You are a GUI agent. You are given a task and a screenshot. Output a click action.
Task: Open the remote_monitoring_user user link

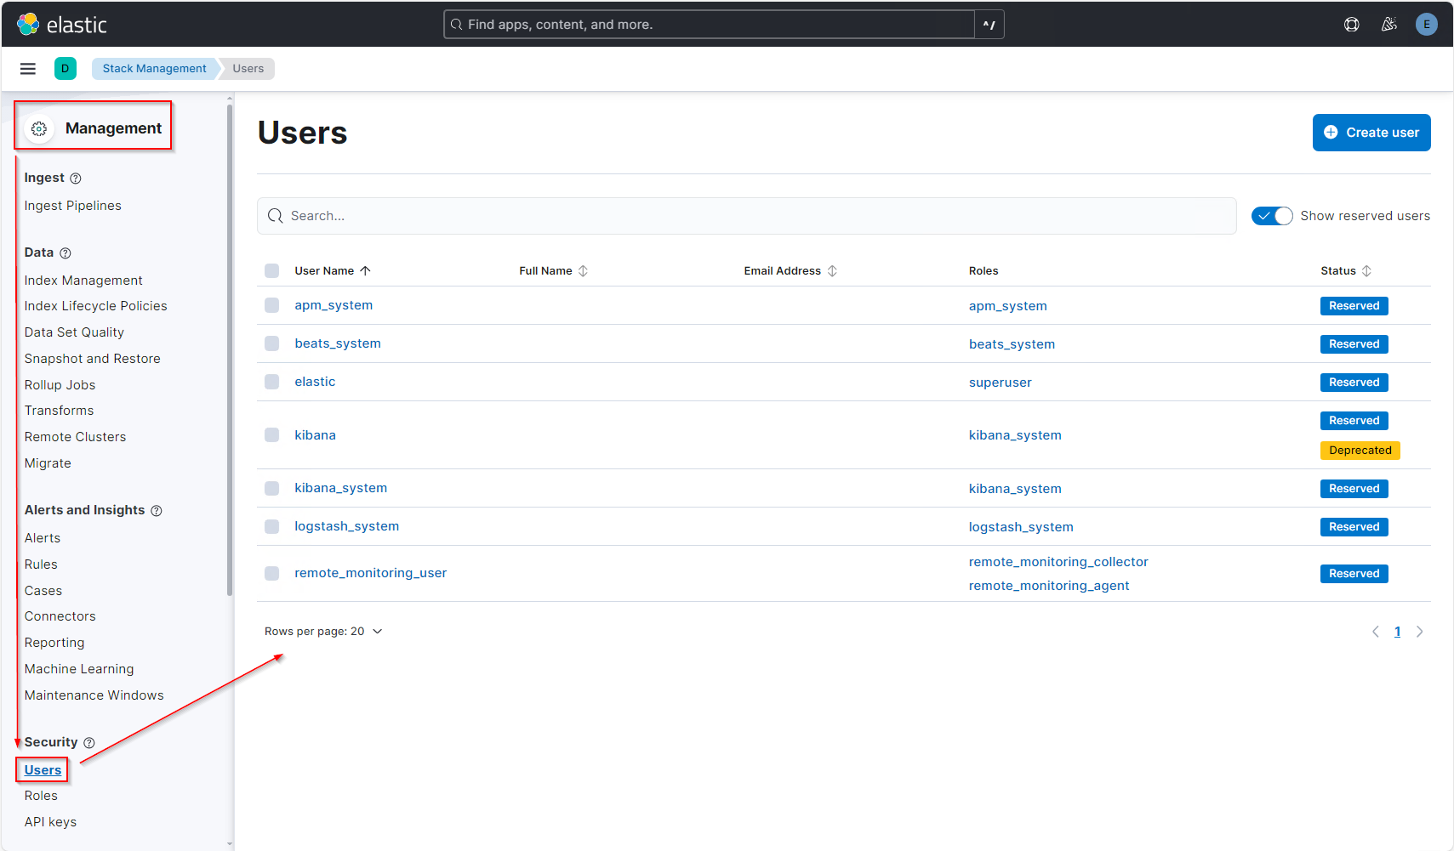coord(371,573)
